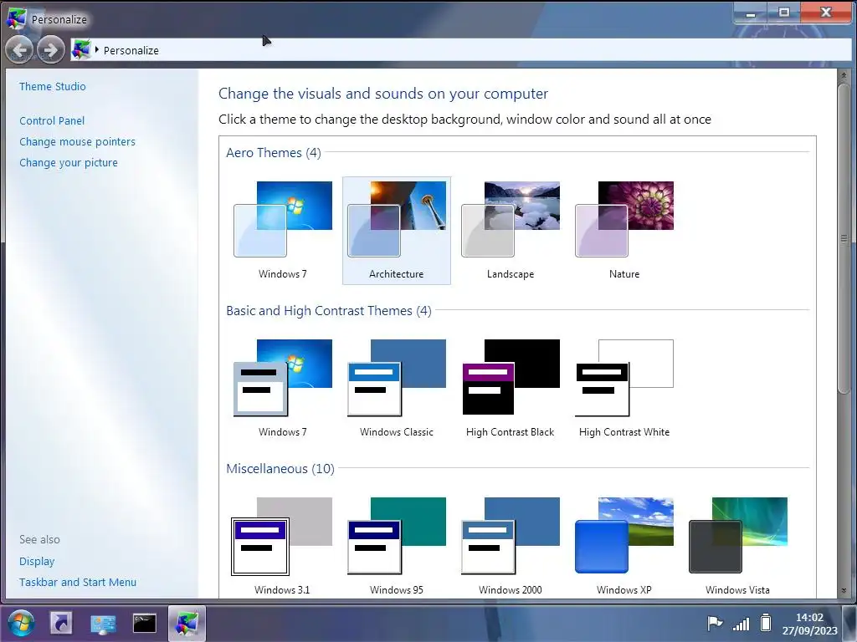Choose the High Contrast Black theme

511,388
